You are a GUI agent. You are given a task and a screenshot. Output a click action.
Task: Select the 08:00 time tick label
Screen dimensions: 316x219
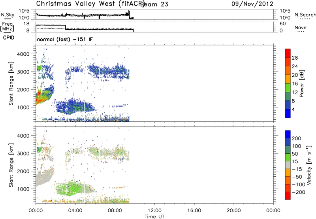(x=115, y=211)
